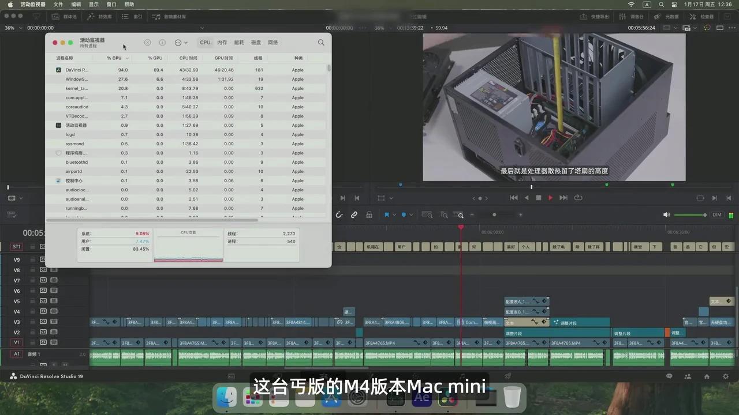The image size is (739, 415).
Task: Open the flag color dropdown arrow
Action: pos(394,215)
